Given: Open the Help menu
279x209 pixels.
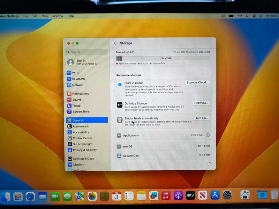Looking at the screenshot, I should [x=71, y=16].
